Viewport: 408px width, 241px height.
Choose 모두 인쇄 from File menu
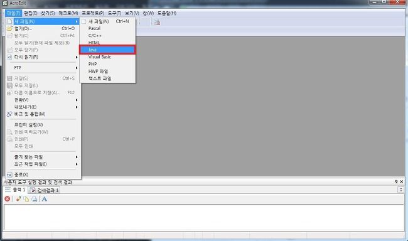click(x=43, y=146)
